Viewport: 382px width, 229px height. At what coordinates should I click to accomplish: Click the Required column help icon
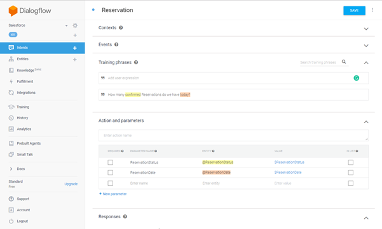coord(122,151)
